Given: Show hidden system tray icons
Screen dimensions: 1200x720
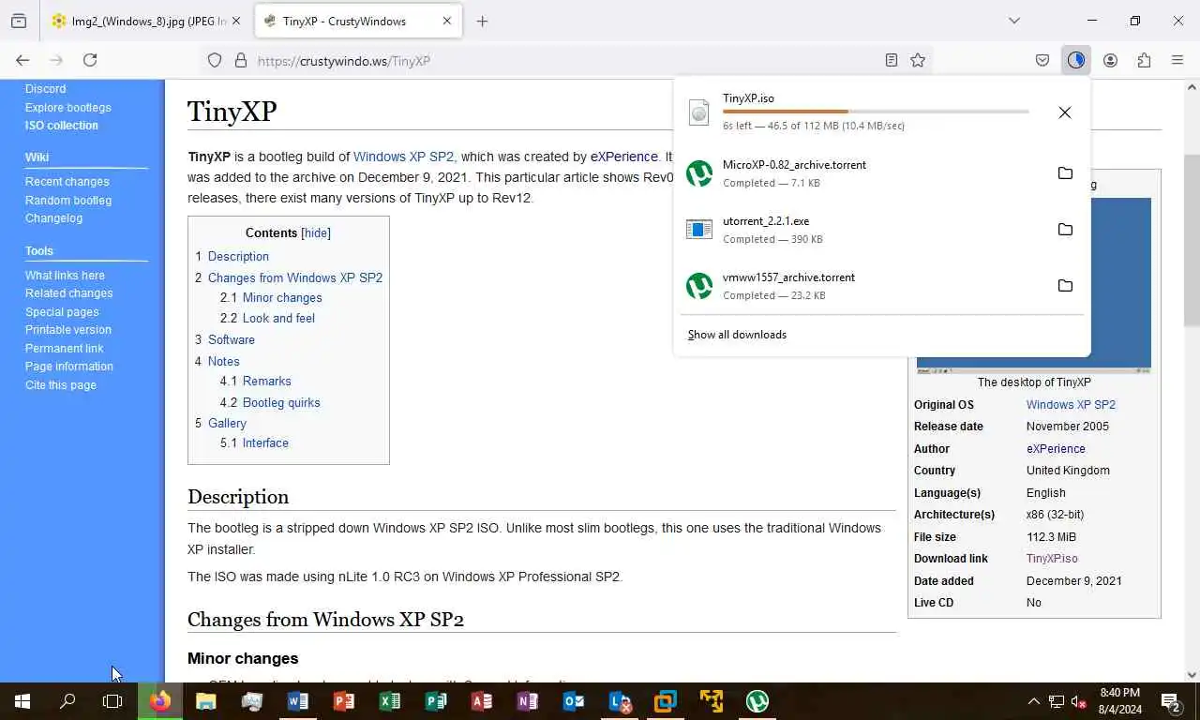Looking at the screenshot, I should 1033,701.
